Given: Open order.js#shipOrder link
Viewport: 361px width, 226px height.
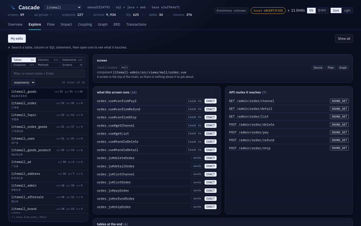Looking at the screenshot, I should pos(114,207).
